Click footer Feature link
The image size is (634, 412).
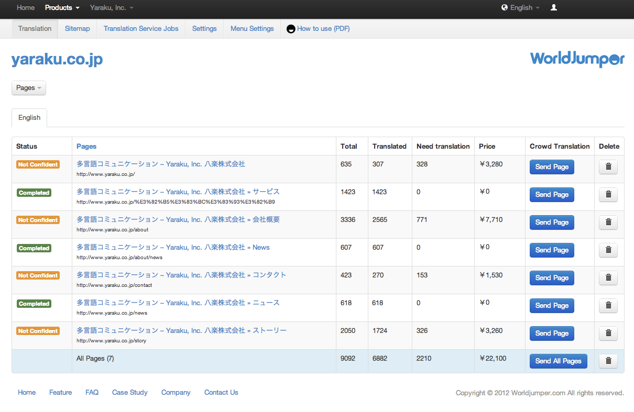pos(61,393)
